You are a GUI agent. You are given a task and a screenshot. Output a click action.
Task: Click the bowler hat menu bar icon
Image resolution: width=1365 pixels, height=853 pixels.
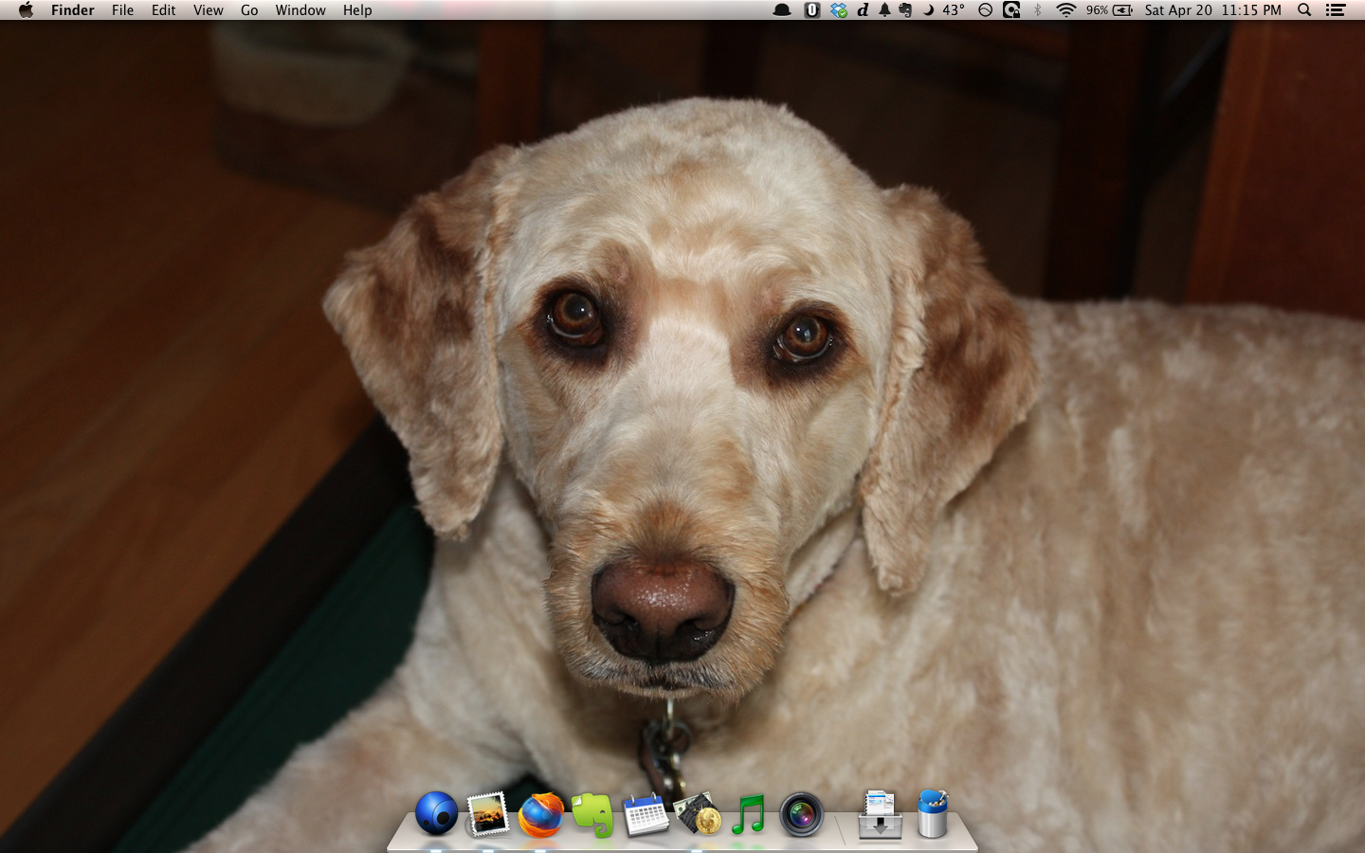783,10
